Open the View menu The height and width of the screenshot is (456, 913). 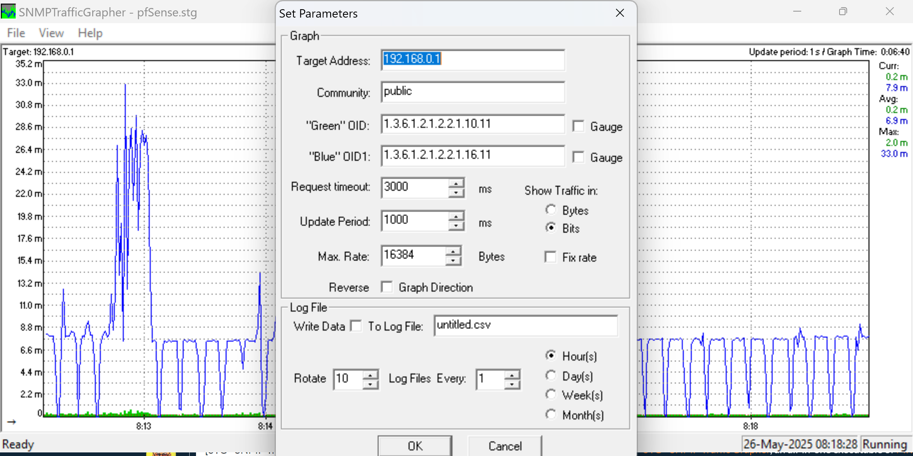(x=51, y=33)
